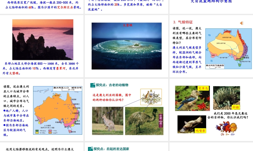Click the purple 鸸鹋 pronunciation label
253x151 pixels.
click(161, 121)
